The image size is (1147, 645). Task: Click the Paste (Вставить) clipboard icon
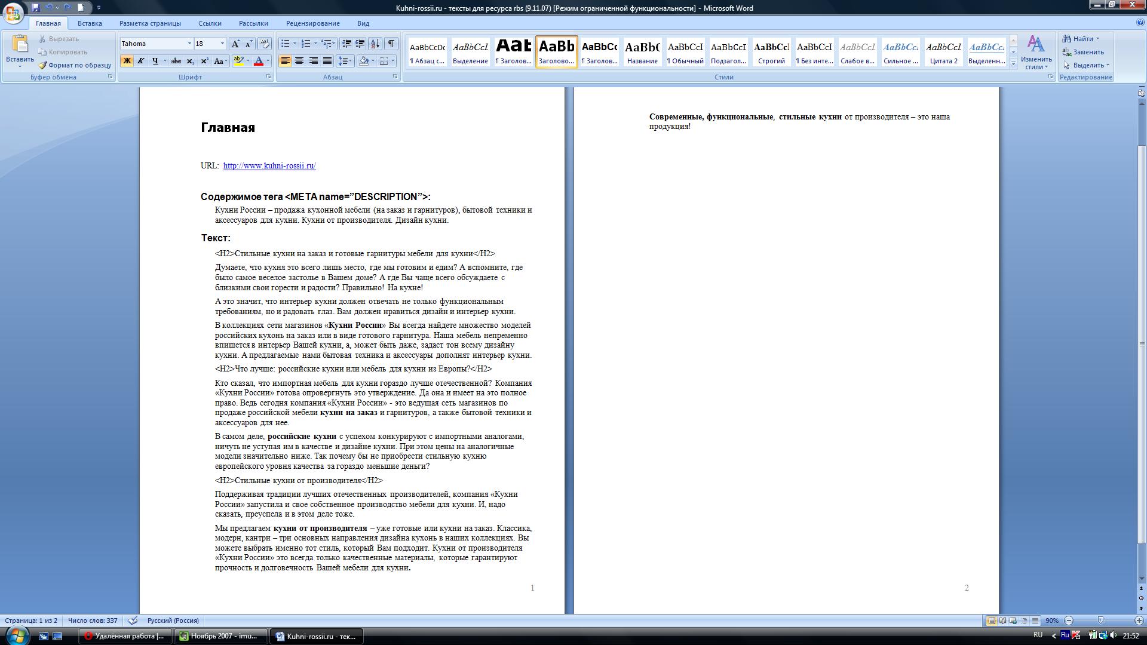coord(19,45)
